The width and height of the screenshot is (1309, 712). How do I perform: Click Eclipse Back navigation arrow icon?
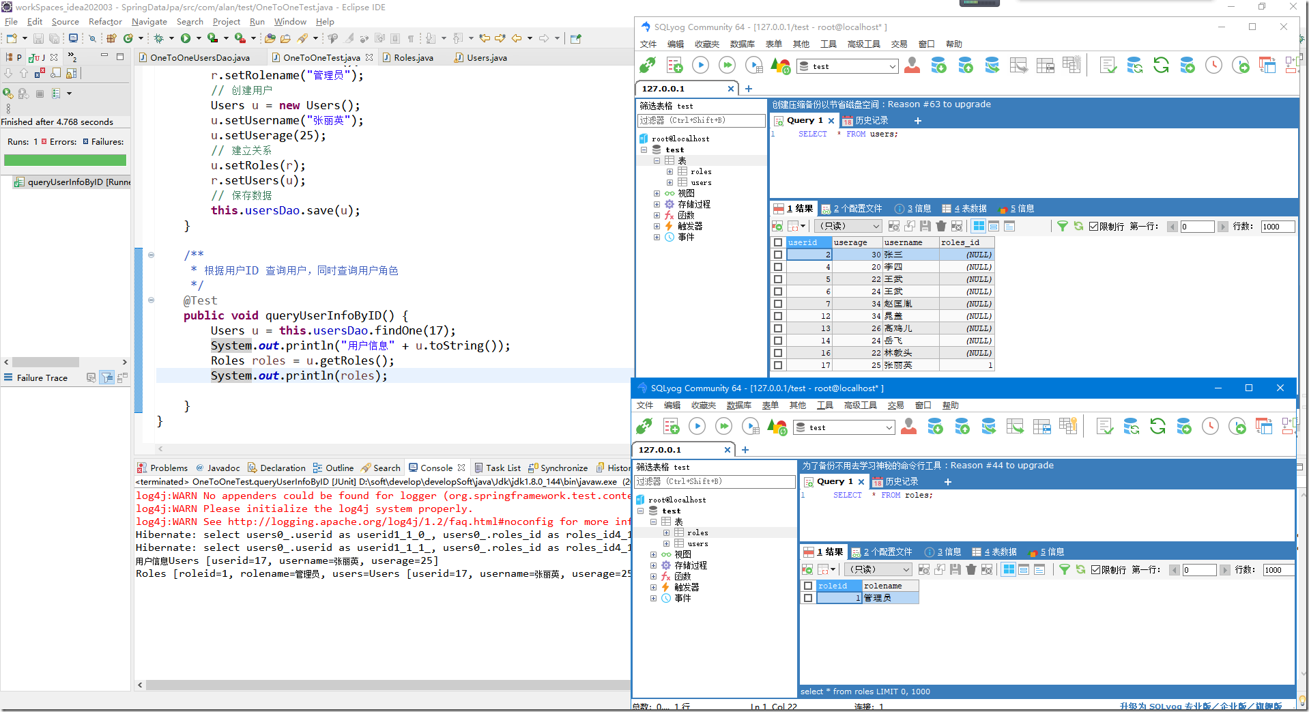517,38
